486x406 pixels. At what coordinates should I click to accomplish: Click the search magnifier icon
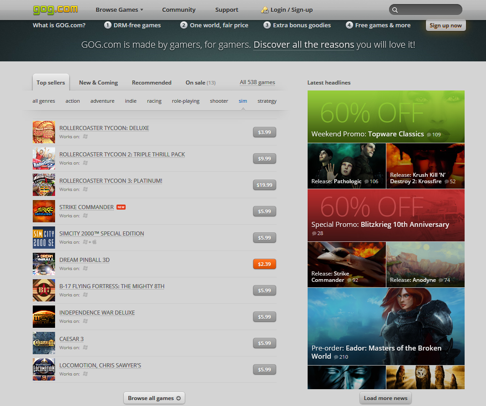click(395, 10)
